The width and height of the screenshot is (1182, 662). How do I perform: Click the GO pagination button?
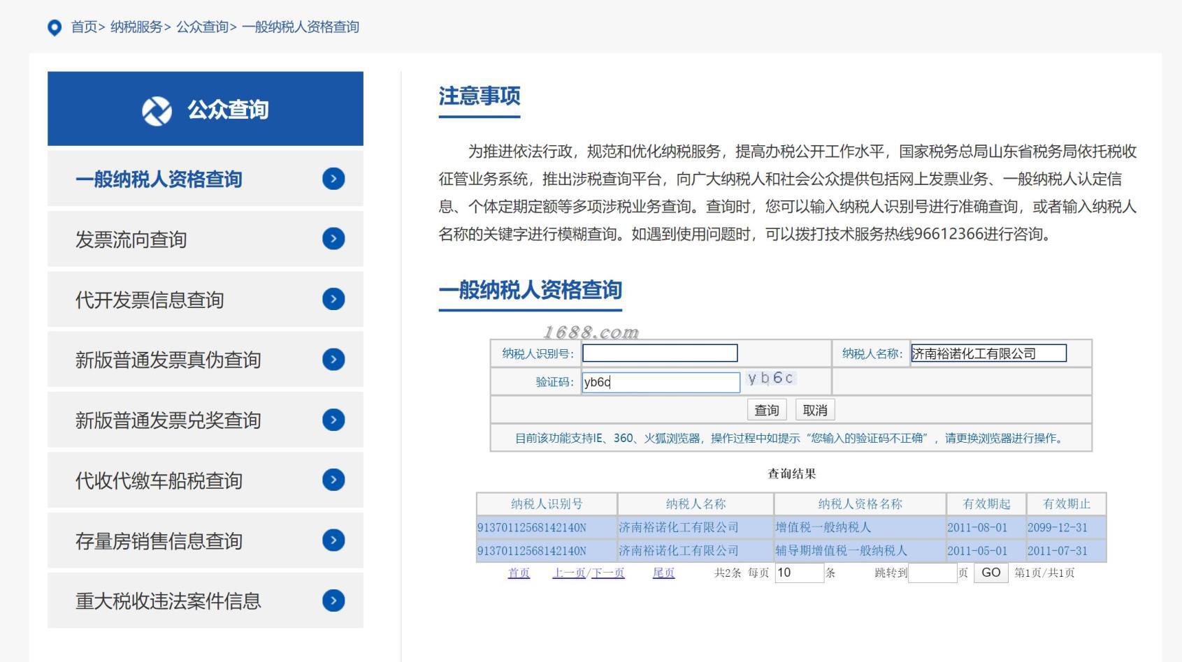(x=990, y=573)
